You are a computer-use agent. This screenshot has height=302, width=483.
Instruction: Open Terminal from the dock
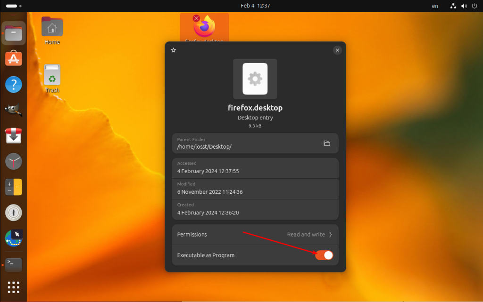14,265
